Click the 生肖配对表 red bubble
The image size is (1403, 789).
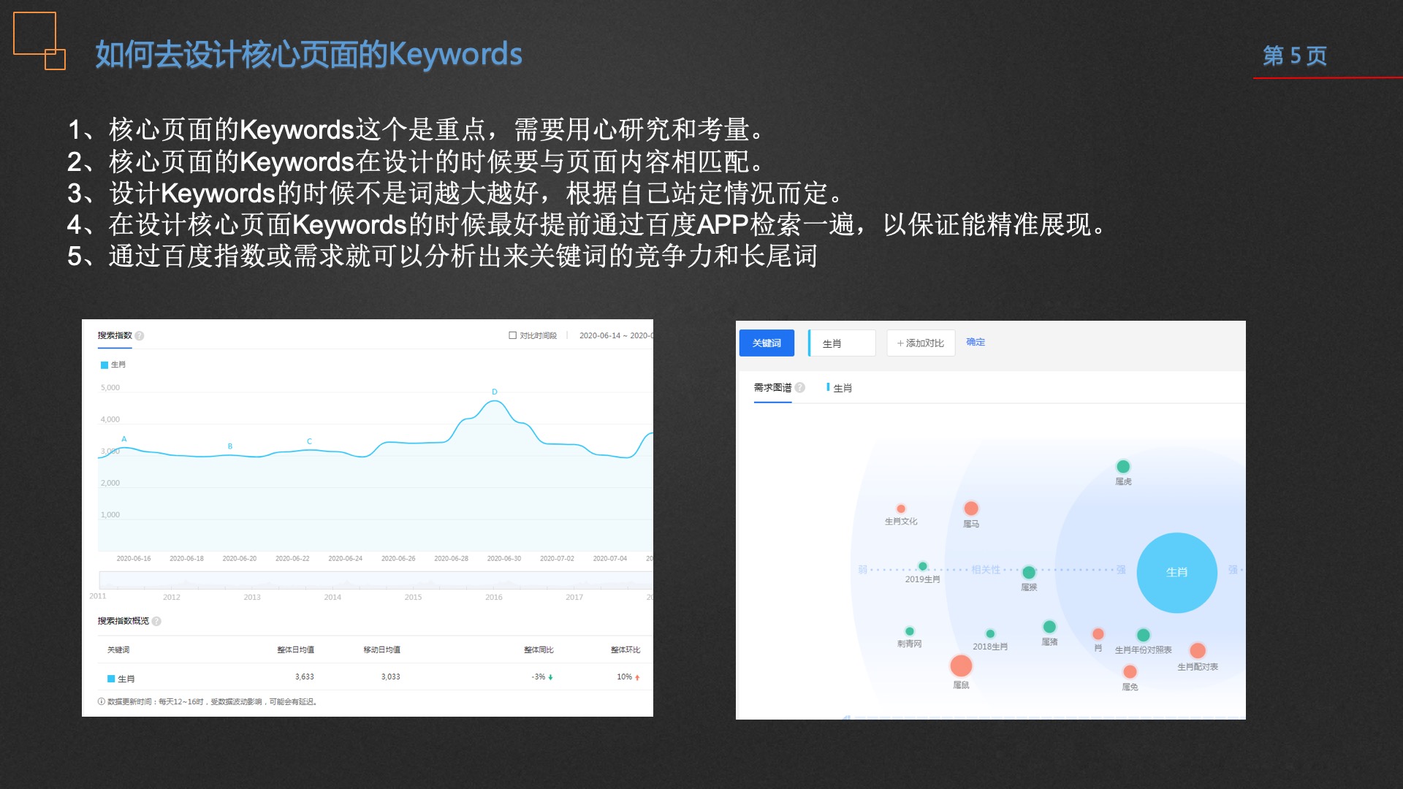point(1198,650)
